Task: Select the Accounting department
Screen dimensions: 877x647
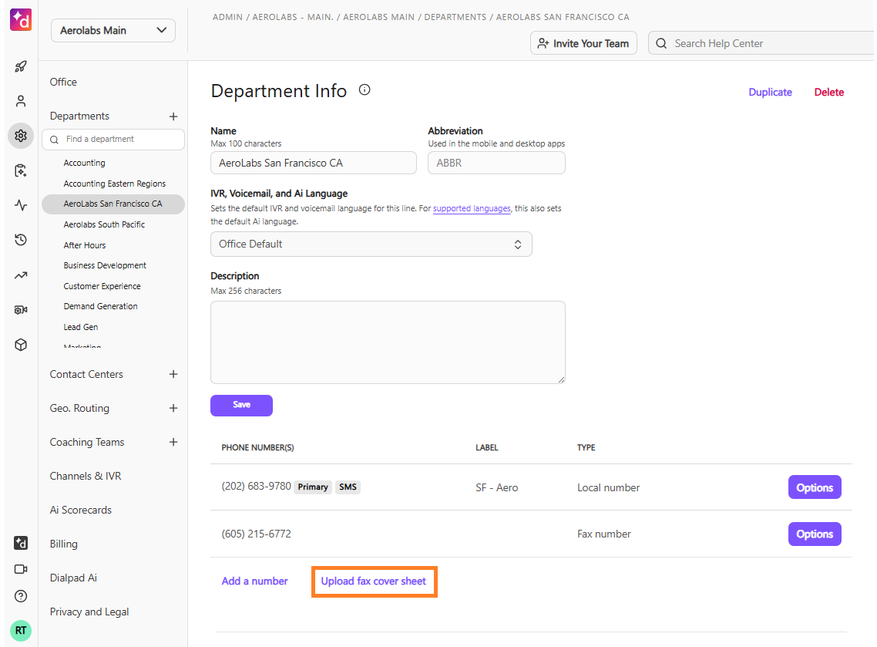Action: click(x=85, y=163)
